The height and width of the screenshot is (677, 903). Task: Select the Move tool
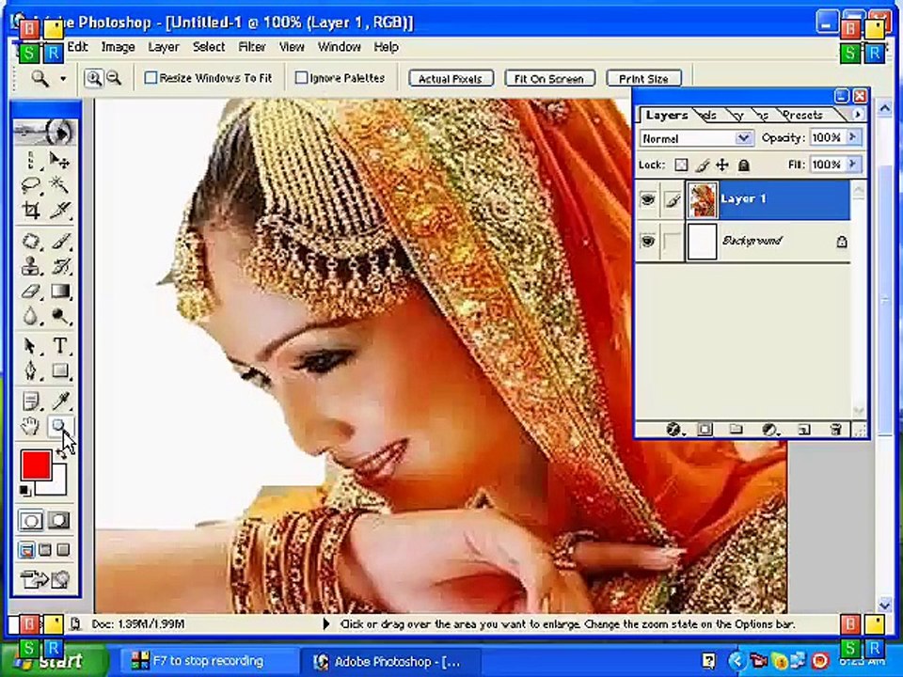pyautogui.click(x=60, y=160)
